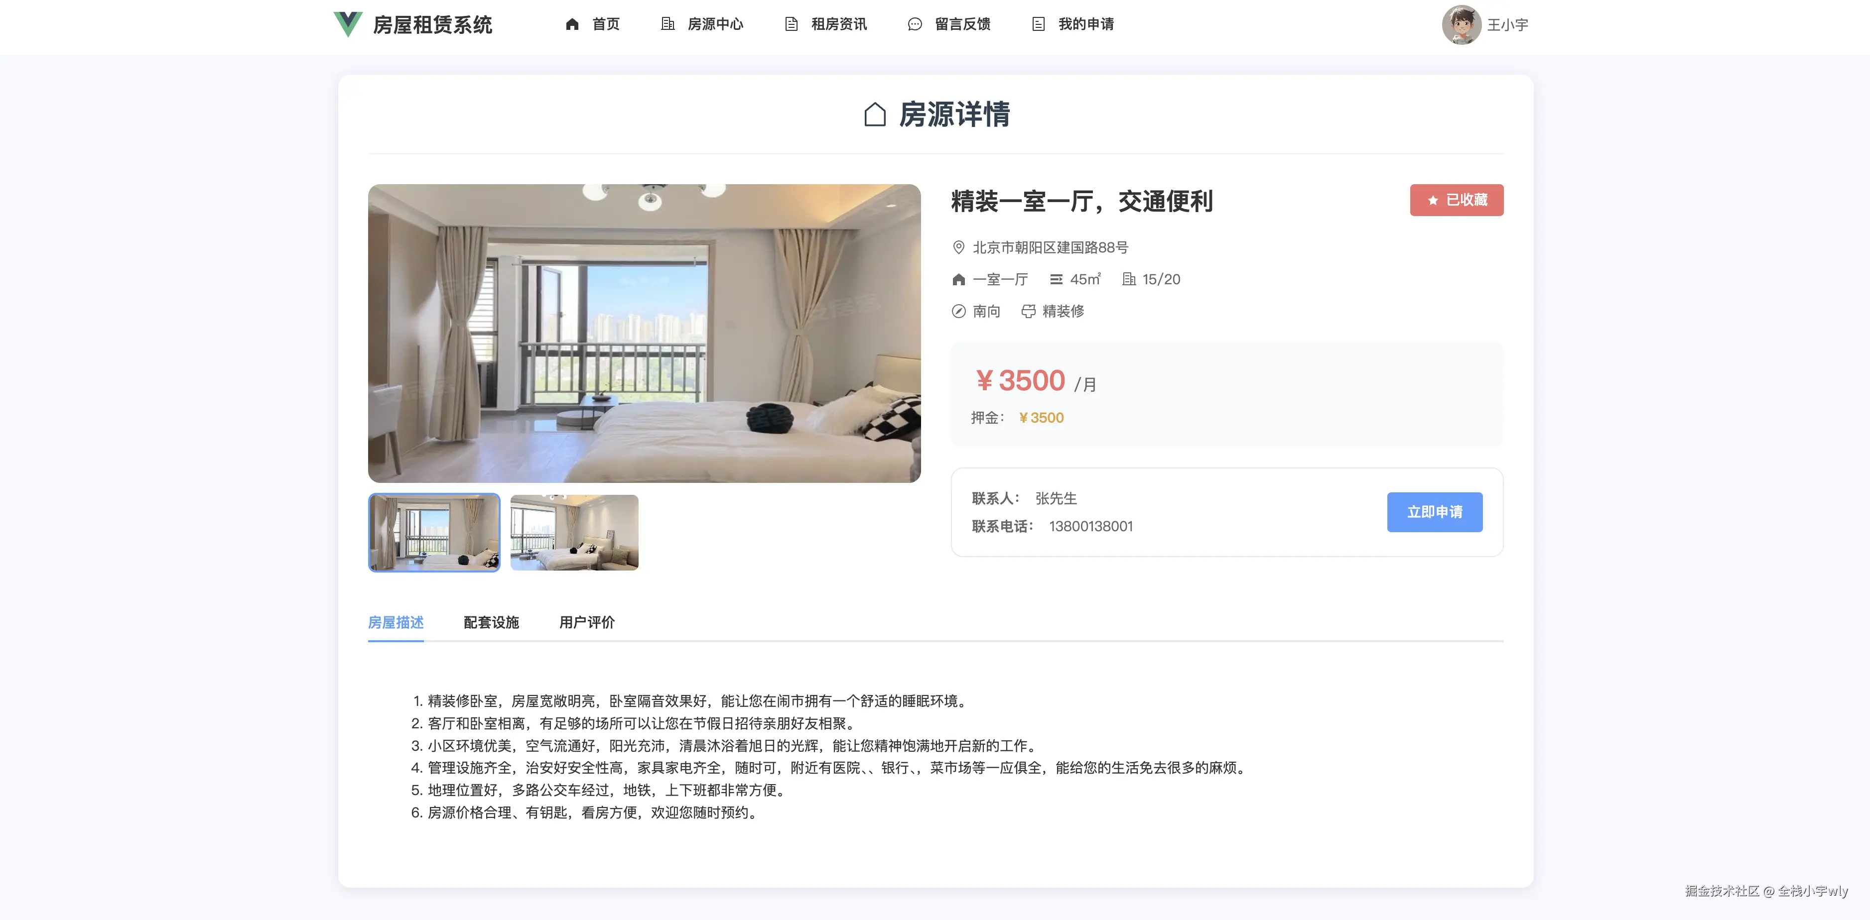The height and width of the screenshot is (920, 1870).
Task: Click the document icon beside 租房资讯
Action: click(x=791, y=24)
